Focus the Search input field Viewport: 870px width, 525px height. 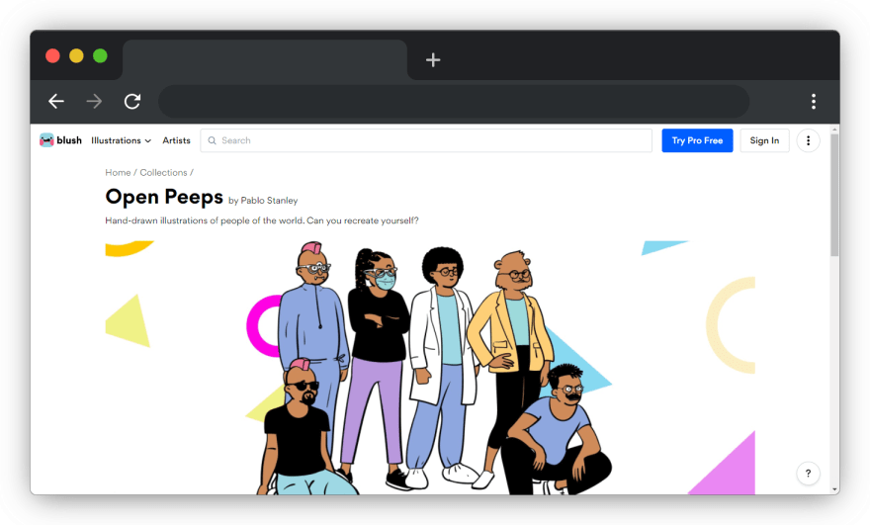click(426, 140)
